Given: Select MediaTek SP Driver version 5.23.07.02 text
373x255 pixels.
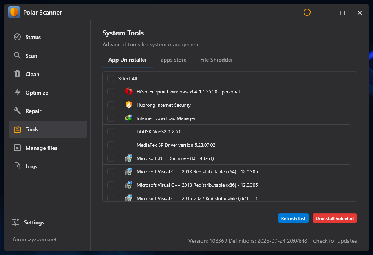Looking at the screenshot, I should (x=176, y=145).
